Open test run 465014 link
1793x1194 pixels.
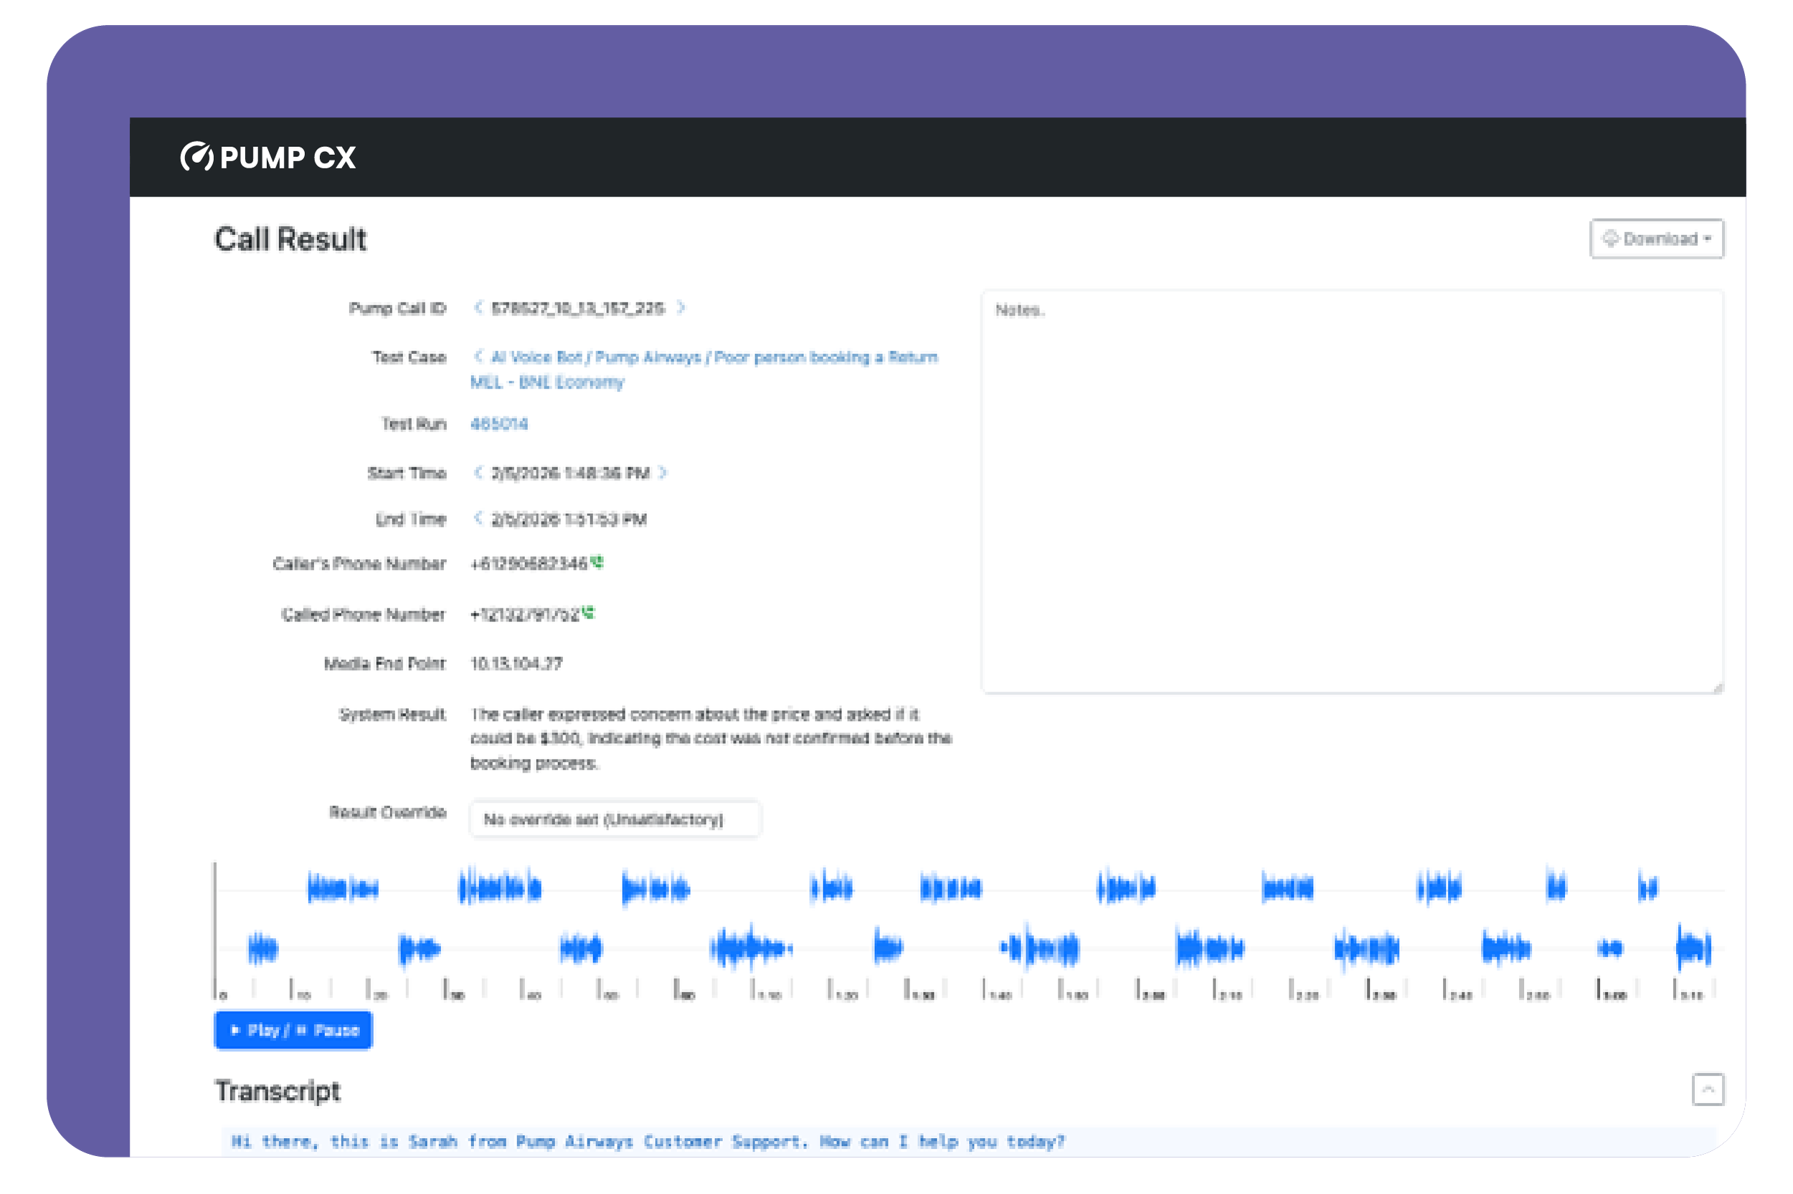pyautogui.click(x=499, y=424)
